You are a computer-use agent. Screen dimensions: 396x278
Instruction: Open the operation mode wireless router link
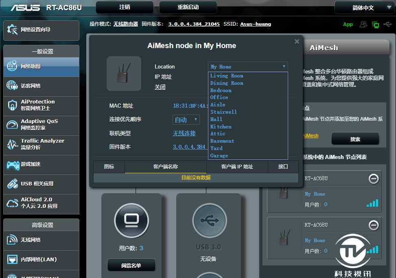tap(126, 24)
